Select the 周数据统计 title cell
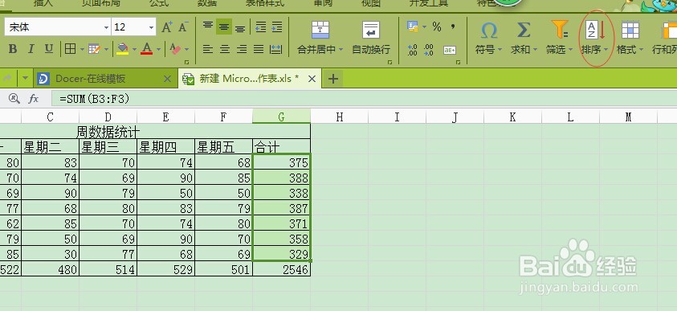 (155, 131)
